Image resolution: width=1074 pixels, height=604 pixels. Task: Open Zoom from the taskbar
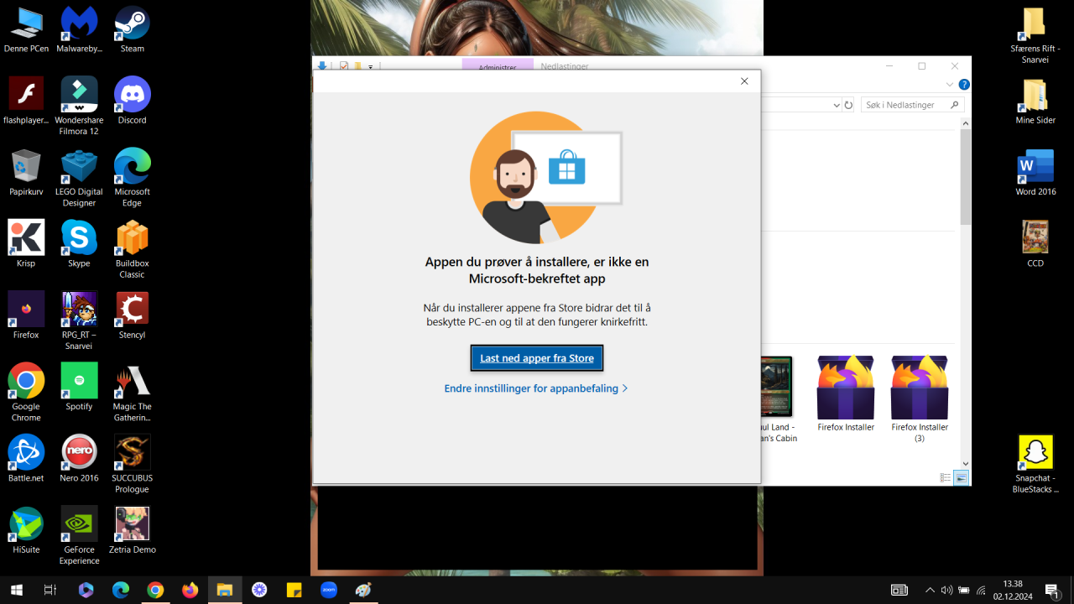pos(328,590)
